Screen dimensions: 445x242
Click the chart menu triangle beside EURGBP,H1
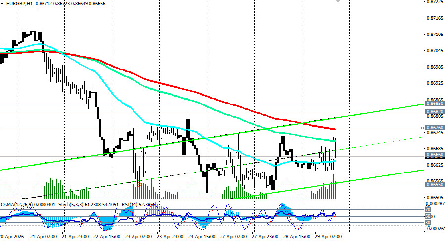pyautogui.click(x=2, y=4)
